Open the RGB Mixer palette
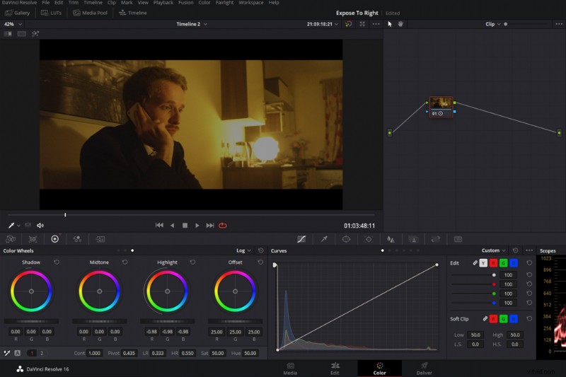The width and height of the screenshot is (566, 377). point(77,239)
